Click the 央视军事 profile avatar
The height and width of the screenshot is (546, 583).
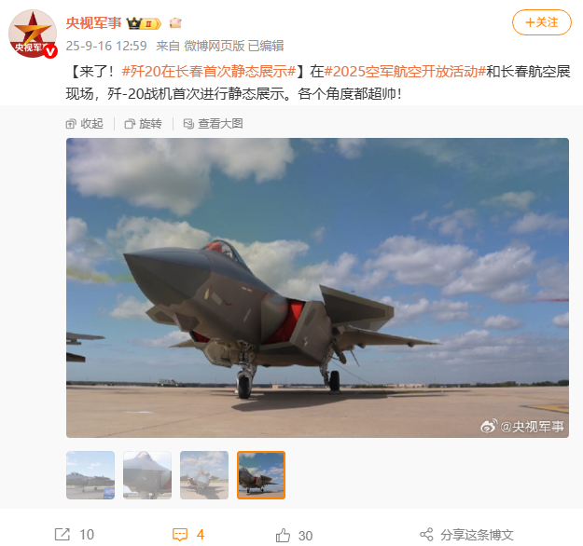click(33, 34)
